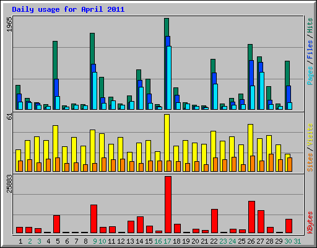Click day label 18

[x=176, y=241]
